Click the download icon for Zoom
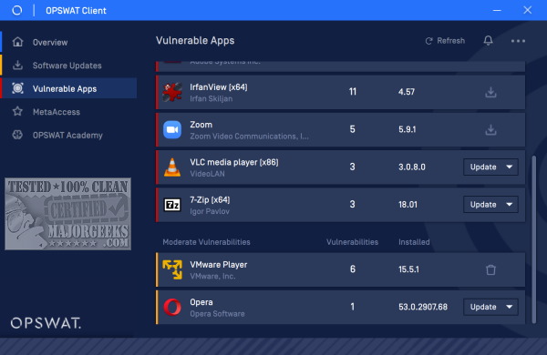547x355 pixels. point(490,129)
